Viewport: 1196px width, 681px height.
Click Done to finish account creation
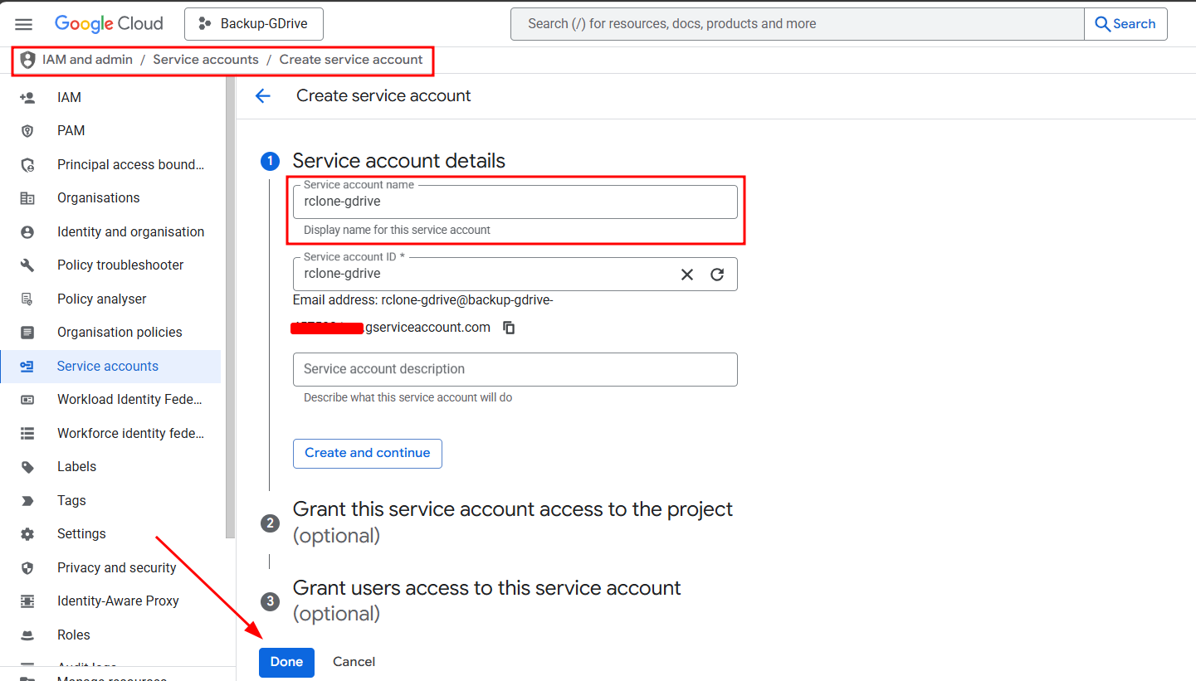[x=286, y=662]
